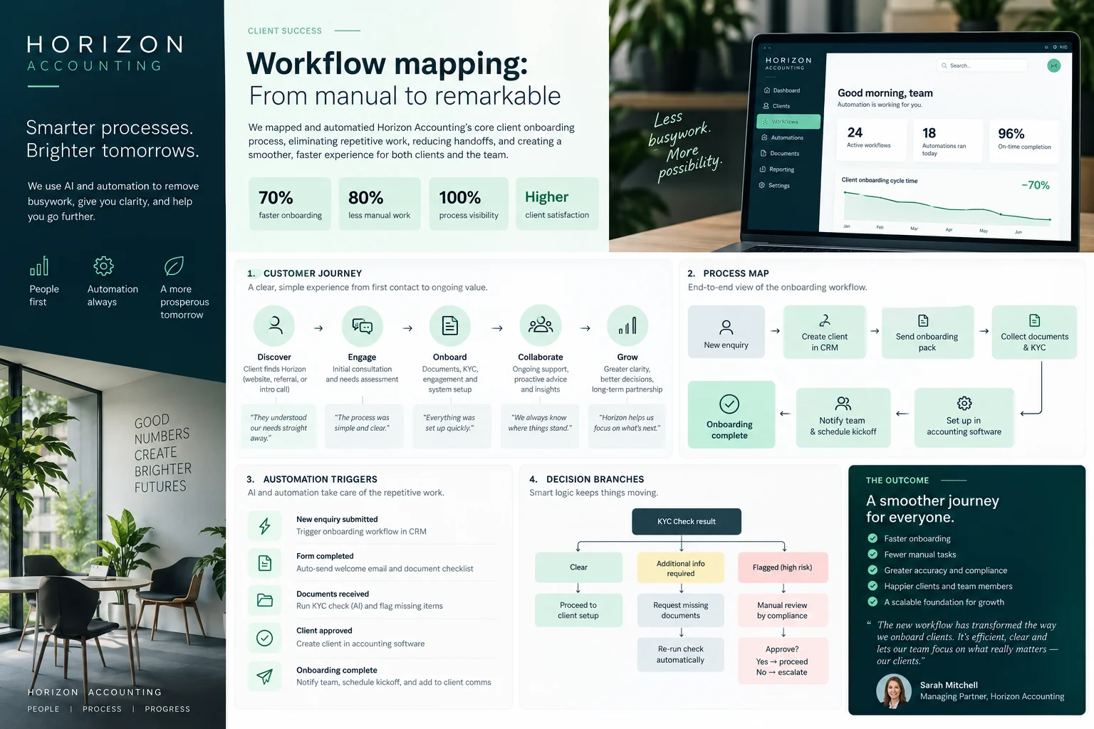This screenshot has width=1094, height=729.
Task: Click the Collect documents & KYC box
Action: [x=1034, y=332]
